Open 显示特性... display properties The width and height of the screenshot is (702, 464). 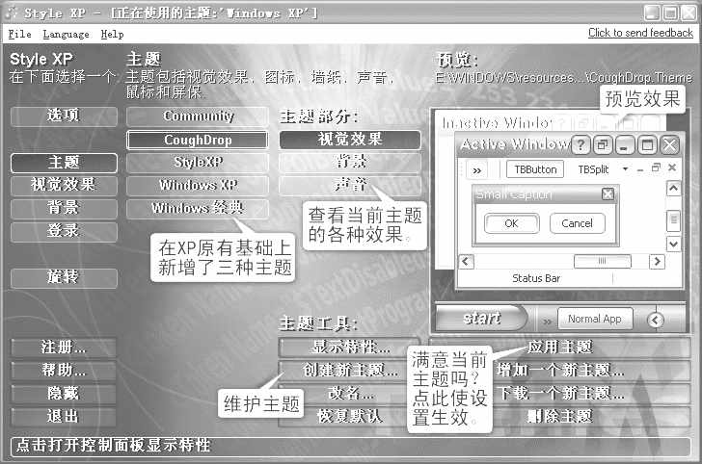[350, 348]
